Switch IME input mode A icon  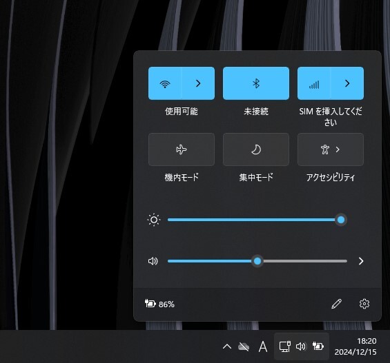pyautogui.click(x=263, y=346)
